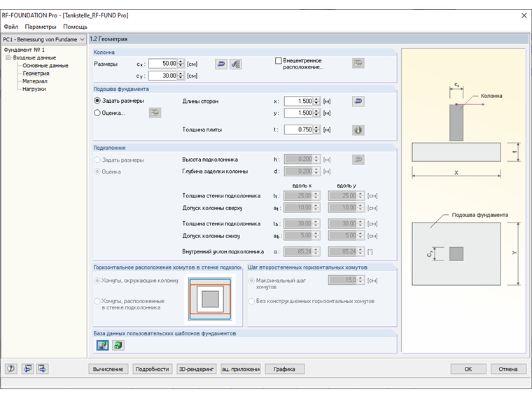Go to the previous input window
The image size is (532, 399).
pyautogui.click(x=27, y=368)
